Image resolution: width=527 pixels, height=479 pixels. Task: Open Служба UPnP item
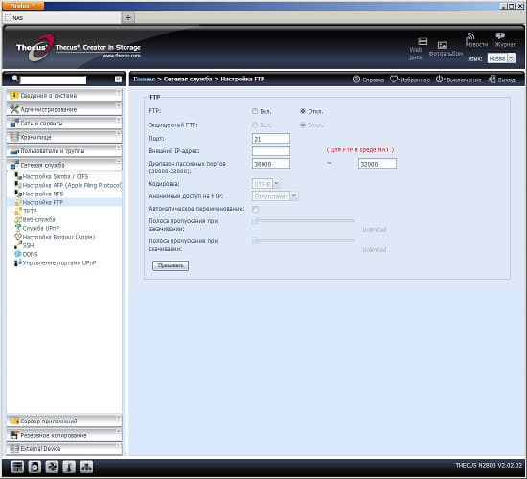click(40, 228)
